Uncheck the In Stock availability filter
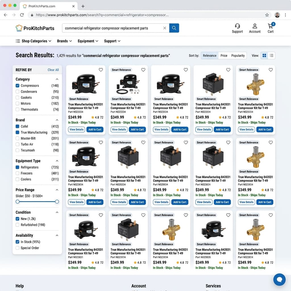 [x=17, y=242]
